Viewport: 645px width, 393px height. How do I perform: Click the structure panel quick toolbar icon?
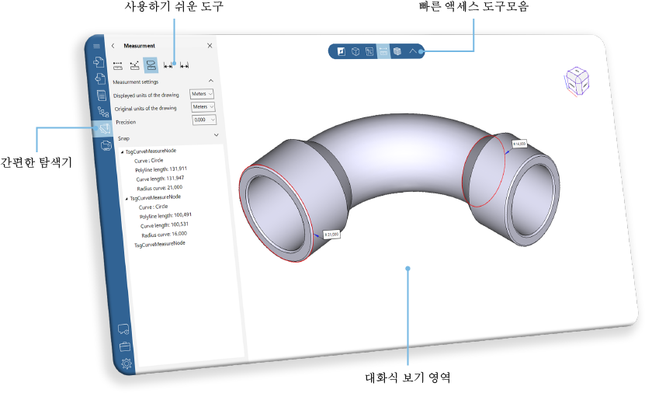(x=369, y=51)
